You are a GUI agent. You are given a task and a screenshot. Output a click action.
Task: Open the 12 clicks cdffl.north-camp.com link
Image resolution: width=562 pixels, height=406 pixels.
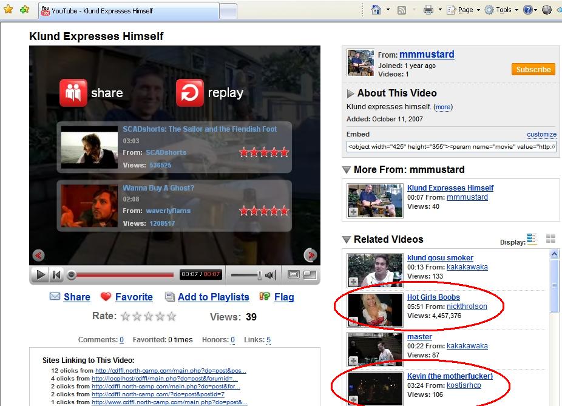[x=171, y=371]
